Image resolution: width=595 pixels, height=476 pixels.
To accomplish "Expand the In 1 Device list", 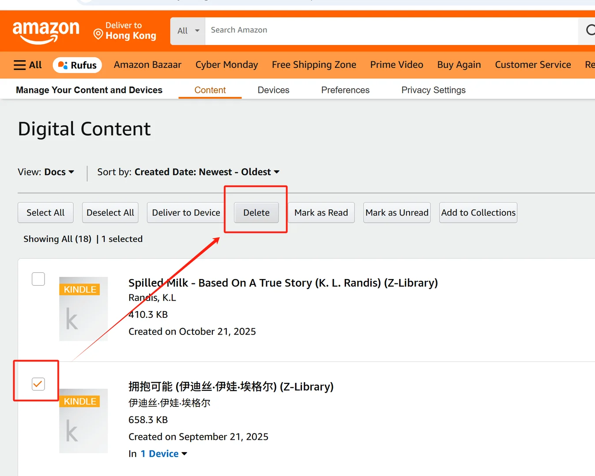I will (163, 454).
